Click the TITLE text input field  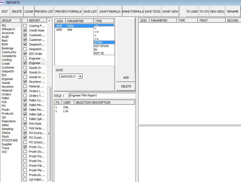coord(101,95)
